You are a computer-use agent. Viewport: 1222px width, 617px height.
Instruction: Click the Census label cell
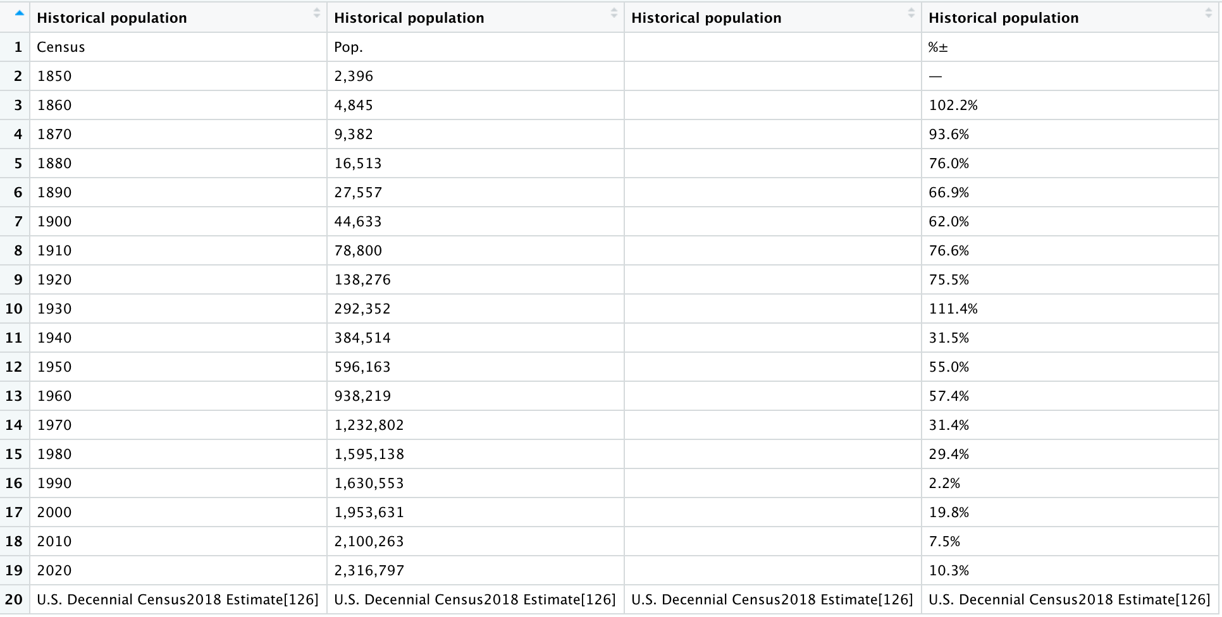[61, 47]
